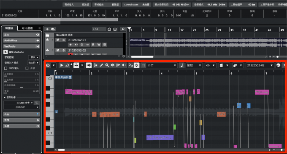The height and width of the screenshot is (154, 287).
Task: Add a new track with the plus button
Action: tap(47, 29)
